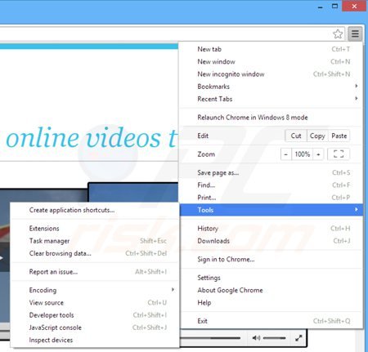
Task: Select Inspect devices
Action: click(x=95, y=340)
